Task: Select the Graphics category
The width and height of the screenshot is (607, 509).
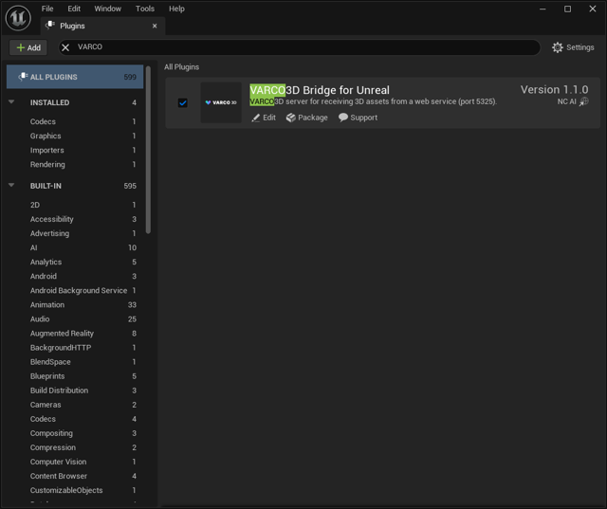Action: 75,136
